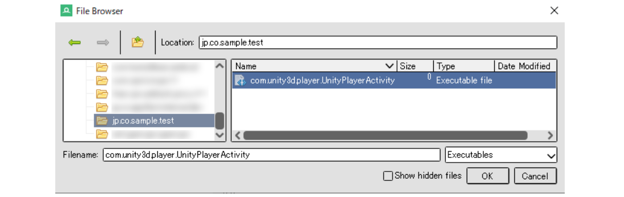
Task: Click the green back arrow icon
Action: pos(74,43)
